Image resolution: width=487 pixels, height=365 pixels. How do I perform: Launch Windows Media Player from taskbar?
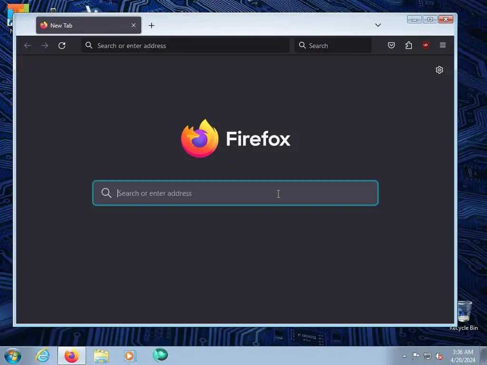(x=130, y=355)
